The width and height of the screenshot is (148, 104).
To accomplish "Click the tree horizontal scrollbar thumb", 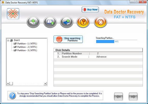I will 11,83.
